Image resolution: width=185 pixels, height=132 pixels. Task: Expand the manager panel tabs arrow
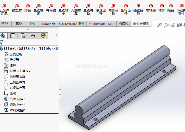pyautogui.click(x=56, y=36)
